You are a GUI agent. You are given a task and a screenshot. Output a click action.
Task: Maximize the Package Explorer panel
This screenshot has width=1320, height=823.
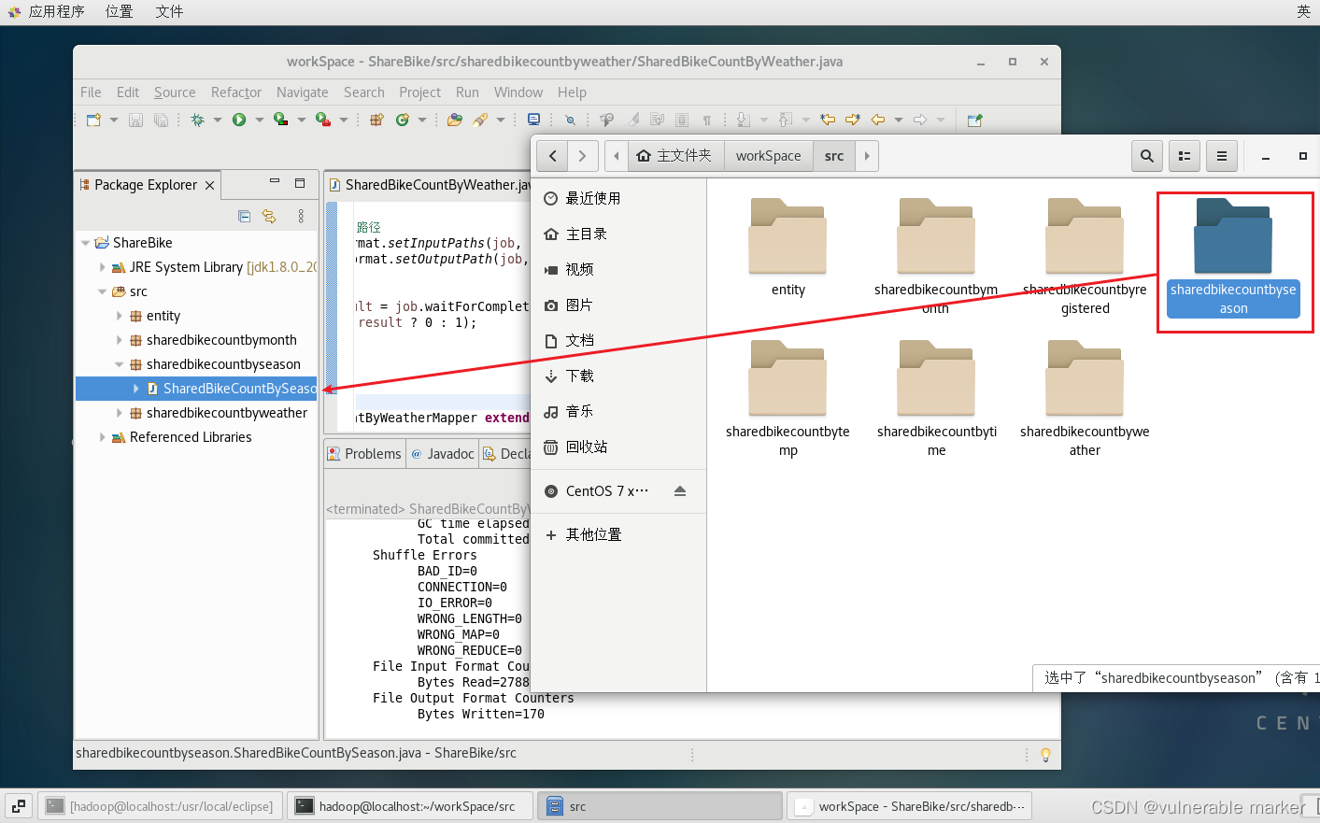tap(300, 183)
